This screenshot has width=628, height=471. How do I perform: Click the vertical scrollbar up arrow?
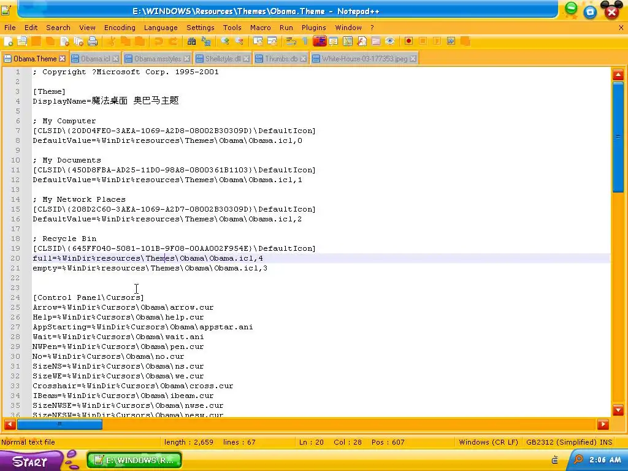click(x=618, y=74)
